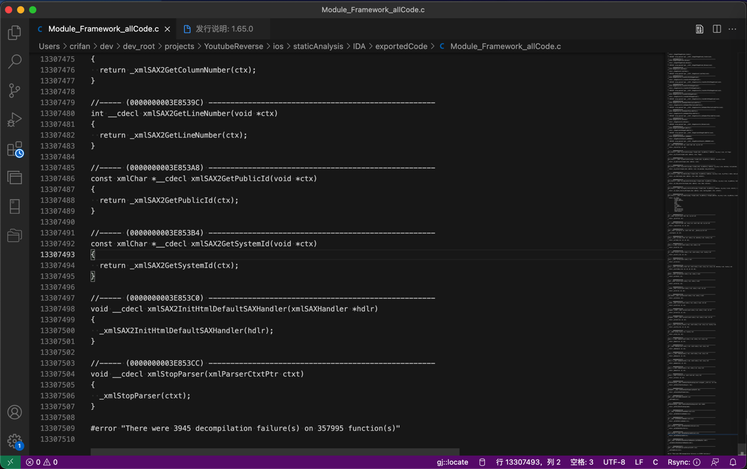Change the UTF-8 encoding setting
This screenshot has height=469, width=747.
coord(615,462)
